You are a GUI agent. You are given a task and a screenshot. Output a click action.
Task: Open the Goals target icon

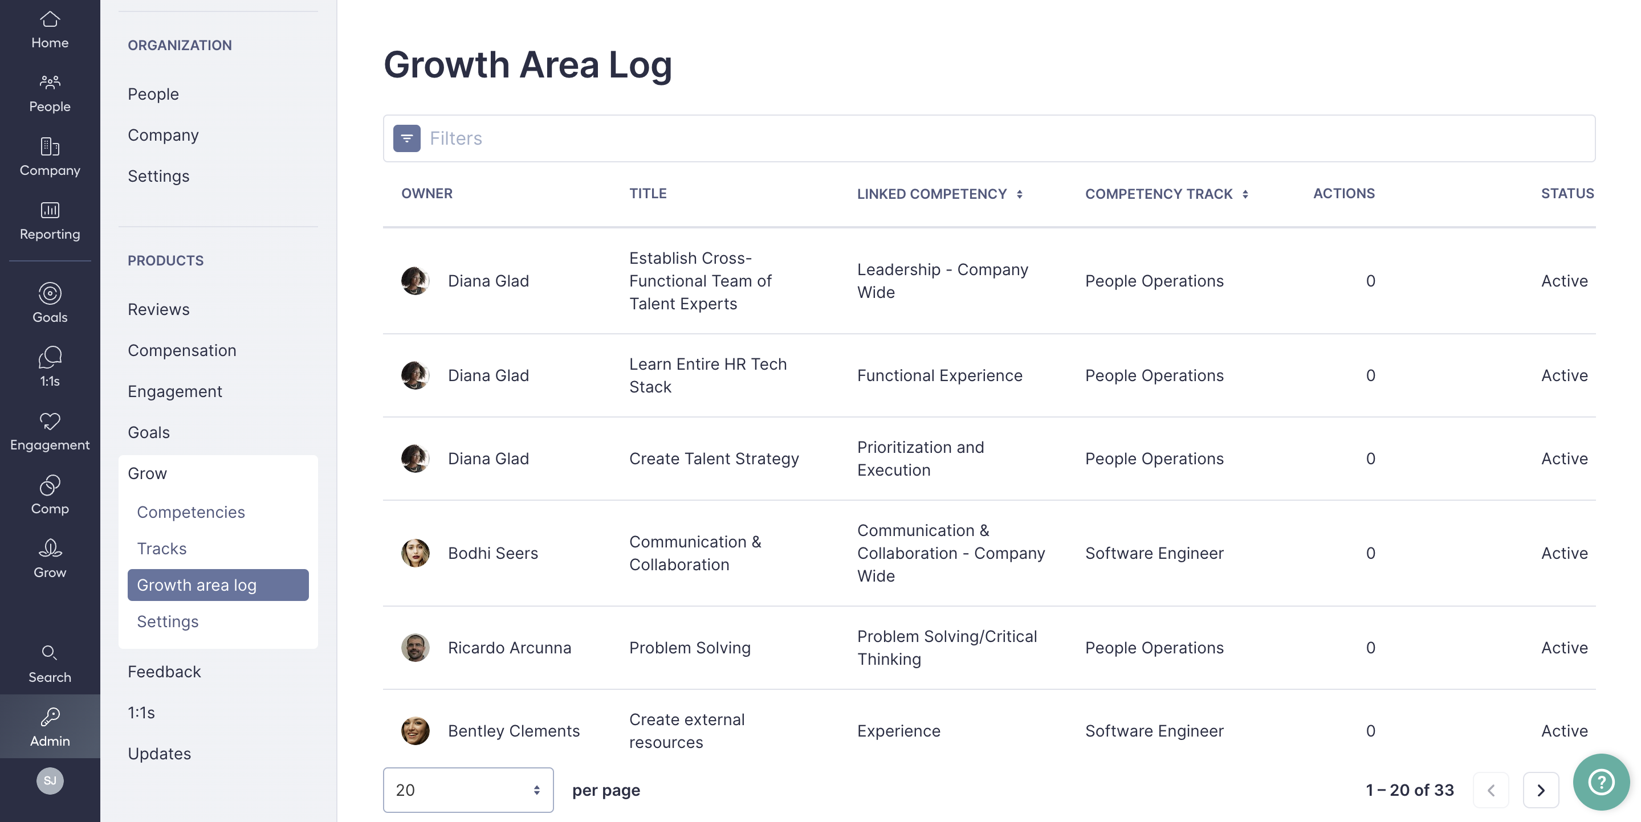point(50,293)
